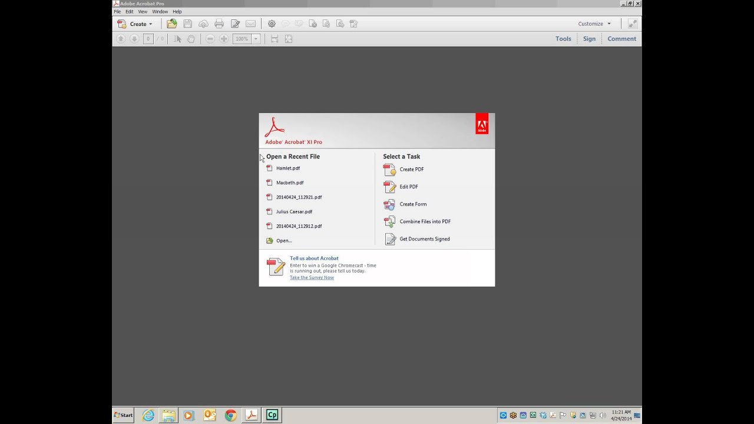754x424 pixels.
Task: Click the Save floppy disk icon
Action: [x=187, y=24]
